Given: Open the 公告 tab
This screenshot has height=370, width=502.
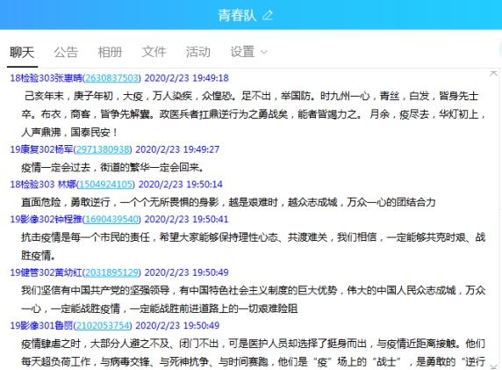Looking at the screenshot, I should 66,52.
